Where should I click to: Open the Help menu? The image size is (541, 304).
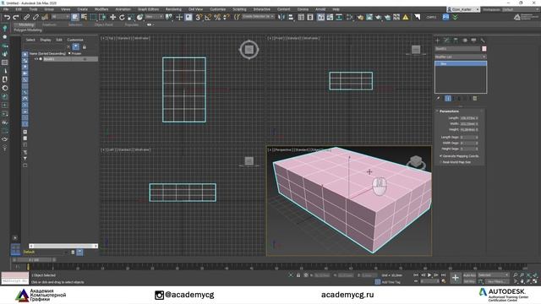336,9
